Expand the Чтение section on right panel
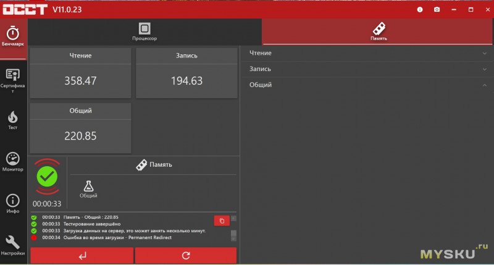Viewport: 494px width, 265px height. (x=367, y=53)
